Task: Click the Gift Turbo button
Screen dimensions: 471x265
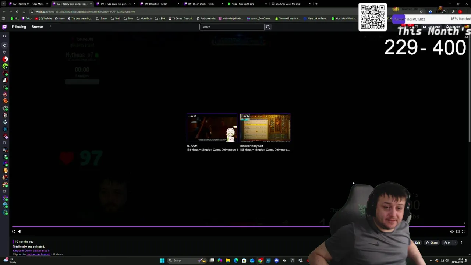Action: 431,27
